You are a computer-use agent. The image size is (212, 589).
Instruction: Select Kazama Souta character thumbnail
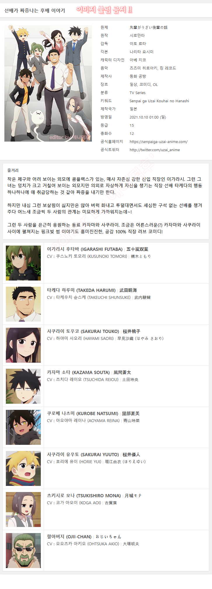point(23,386)
